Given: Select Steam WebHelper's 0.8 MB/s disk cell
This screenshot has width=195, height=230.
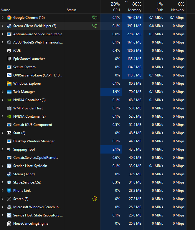Looking at the screenshot, I should point(154,26).
